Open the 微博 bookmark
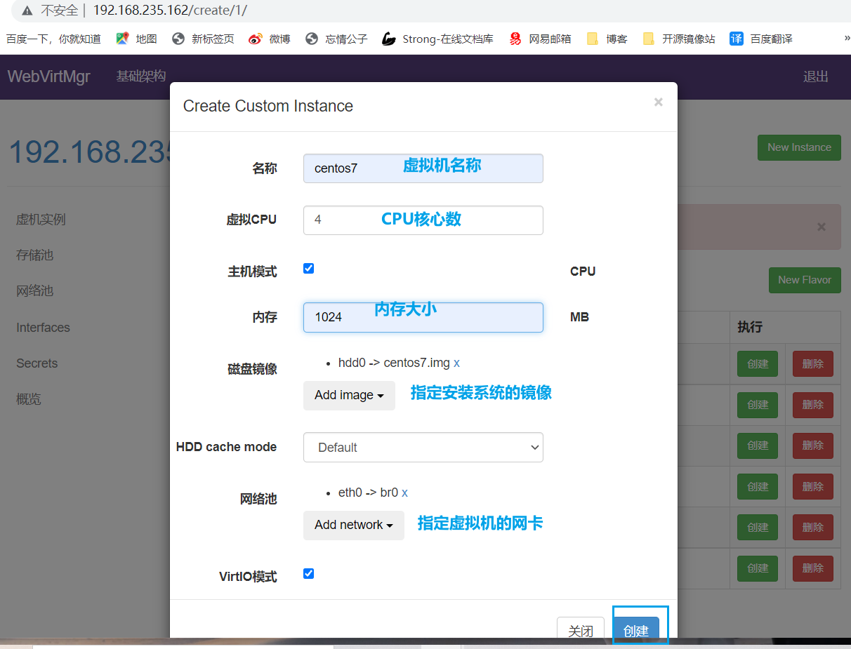This screenshot has height=649, width=851. [x=270, y=39]
